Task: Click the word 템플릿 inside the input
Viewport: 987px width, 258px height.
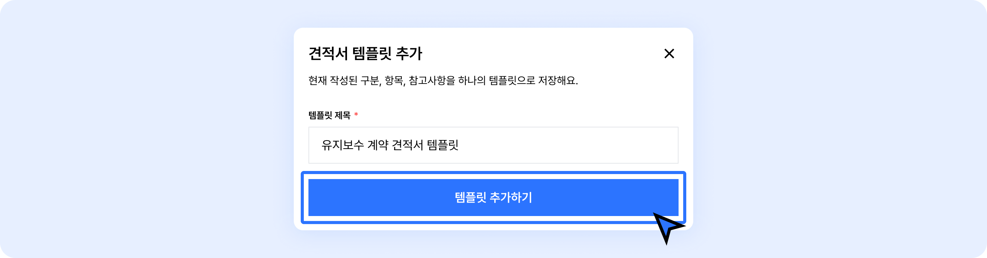Action: [443, 145]
